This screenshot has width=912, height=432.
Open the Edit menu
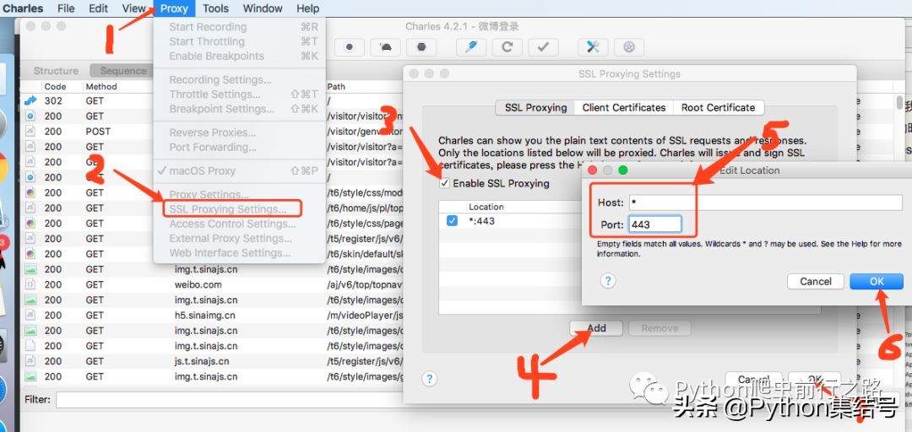[98, 8]
